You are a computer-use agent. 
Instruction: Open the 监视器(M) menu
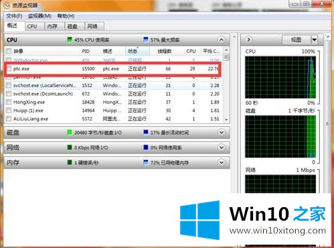(39, 16)
